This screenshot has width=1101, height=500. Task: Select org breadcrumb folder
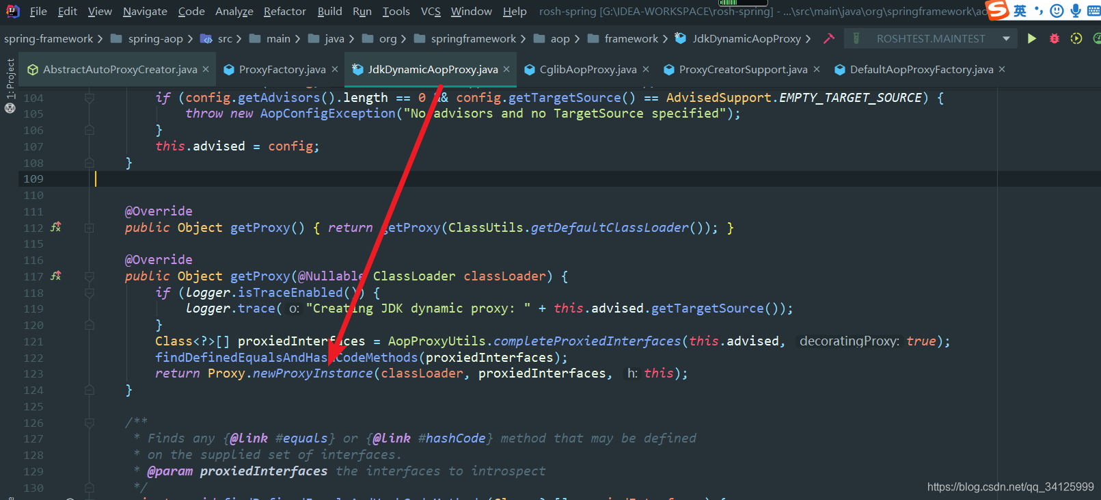(379, 39)
